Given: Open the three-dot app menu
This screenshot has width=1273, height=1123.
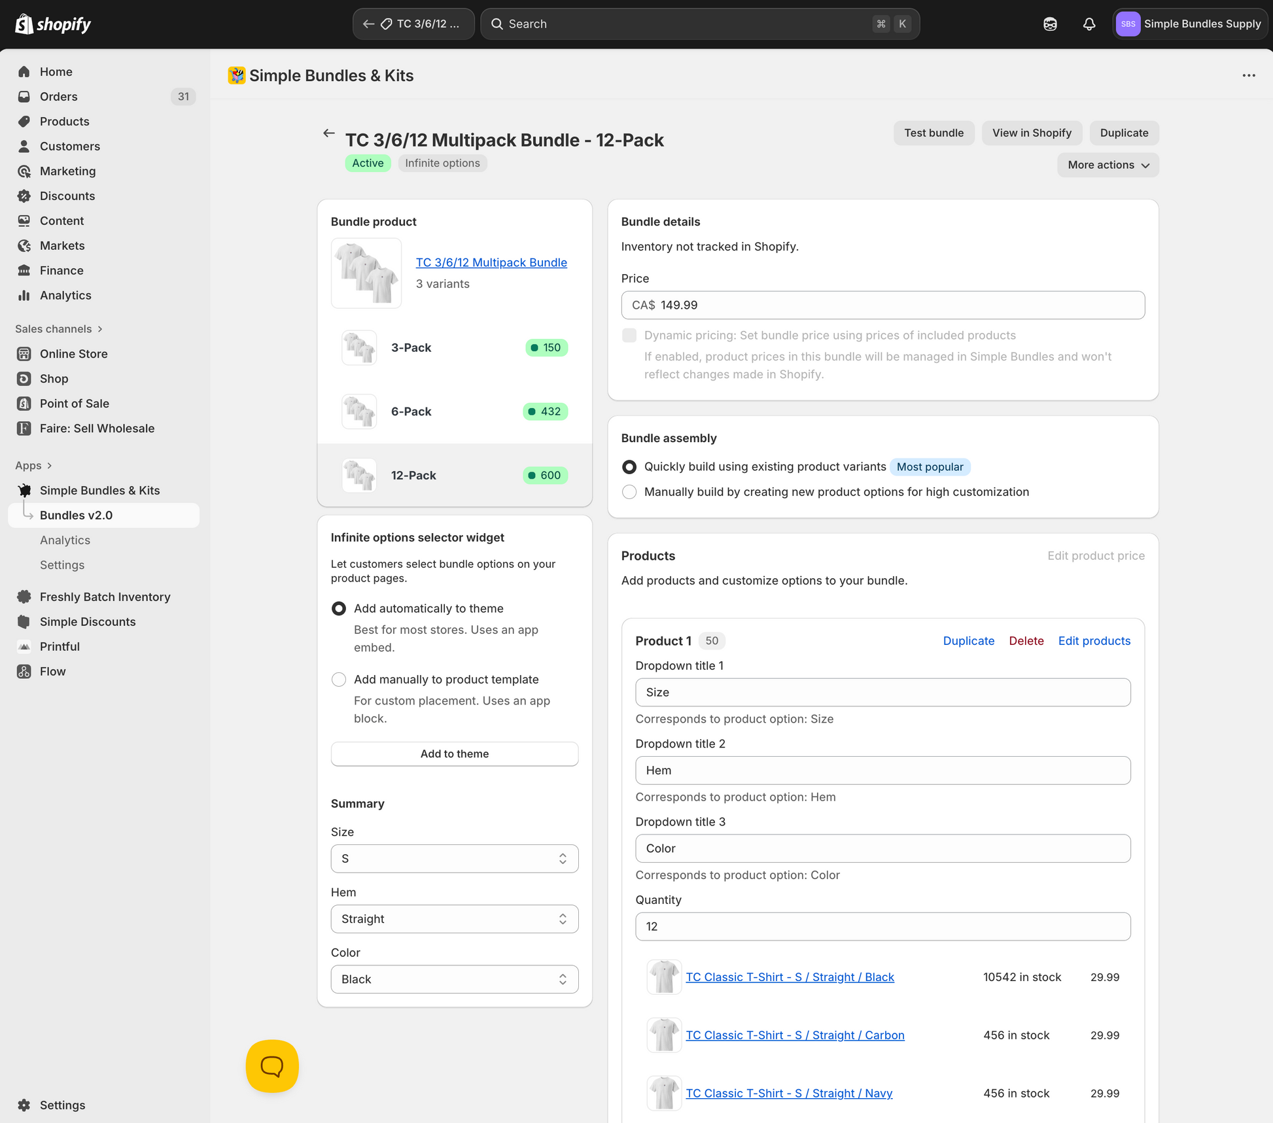Looking at the screenshot, I should coord(1249,75).
